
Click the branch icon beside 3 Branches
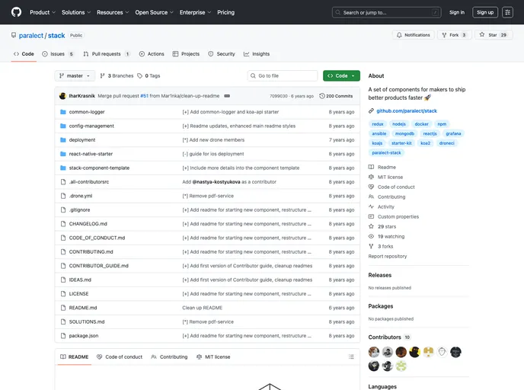tap(102, 76)
